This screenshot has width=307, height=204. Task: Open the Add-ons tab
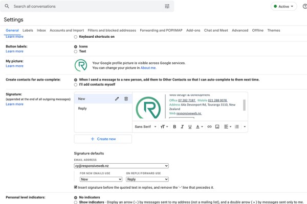coord(193,30)
